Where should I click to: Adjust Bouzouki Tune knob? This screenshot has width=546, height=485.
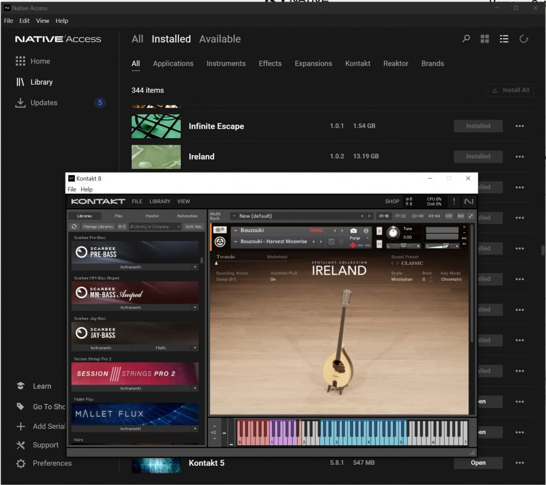pyautogui.click(x=393, y=233)
